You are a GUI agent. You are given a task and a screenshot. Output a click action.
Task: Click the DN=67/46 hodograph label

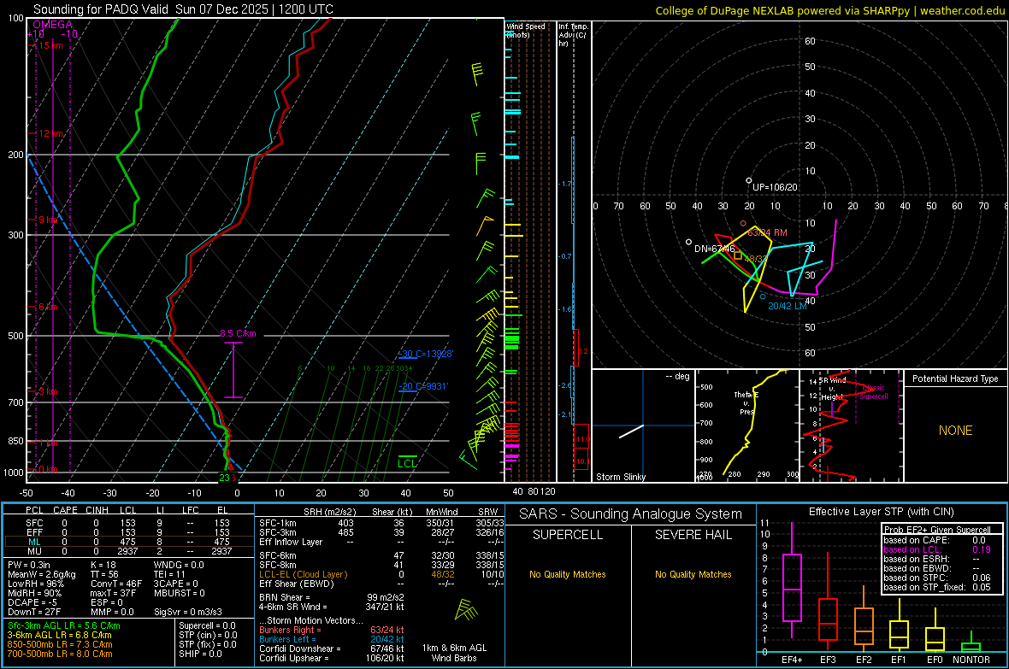pyautogui.click(x=714, y=249)
